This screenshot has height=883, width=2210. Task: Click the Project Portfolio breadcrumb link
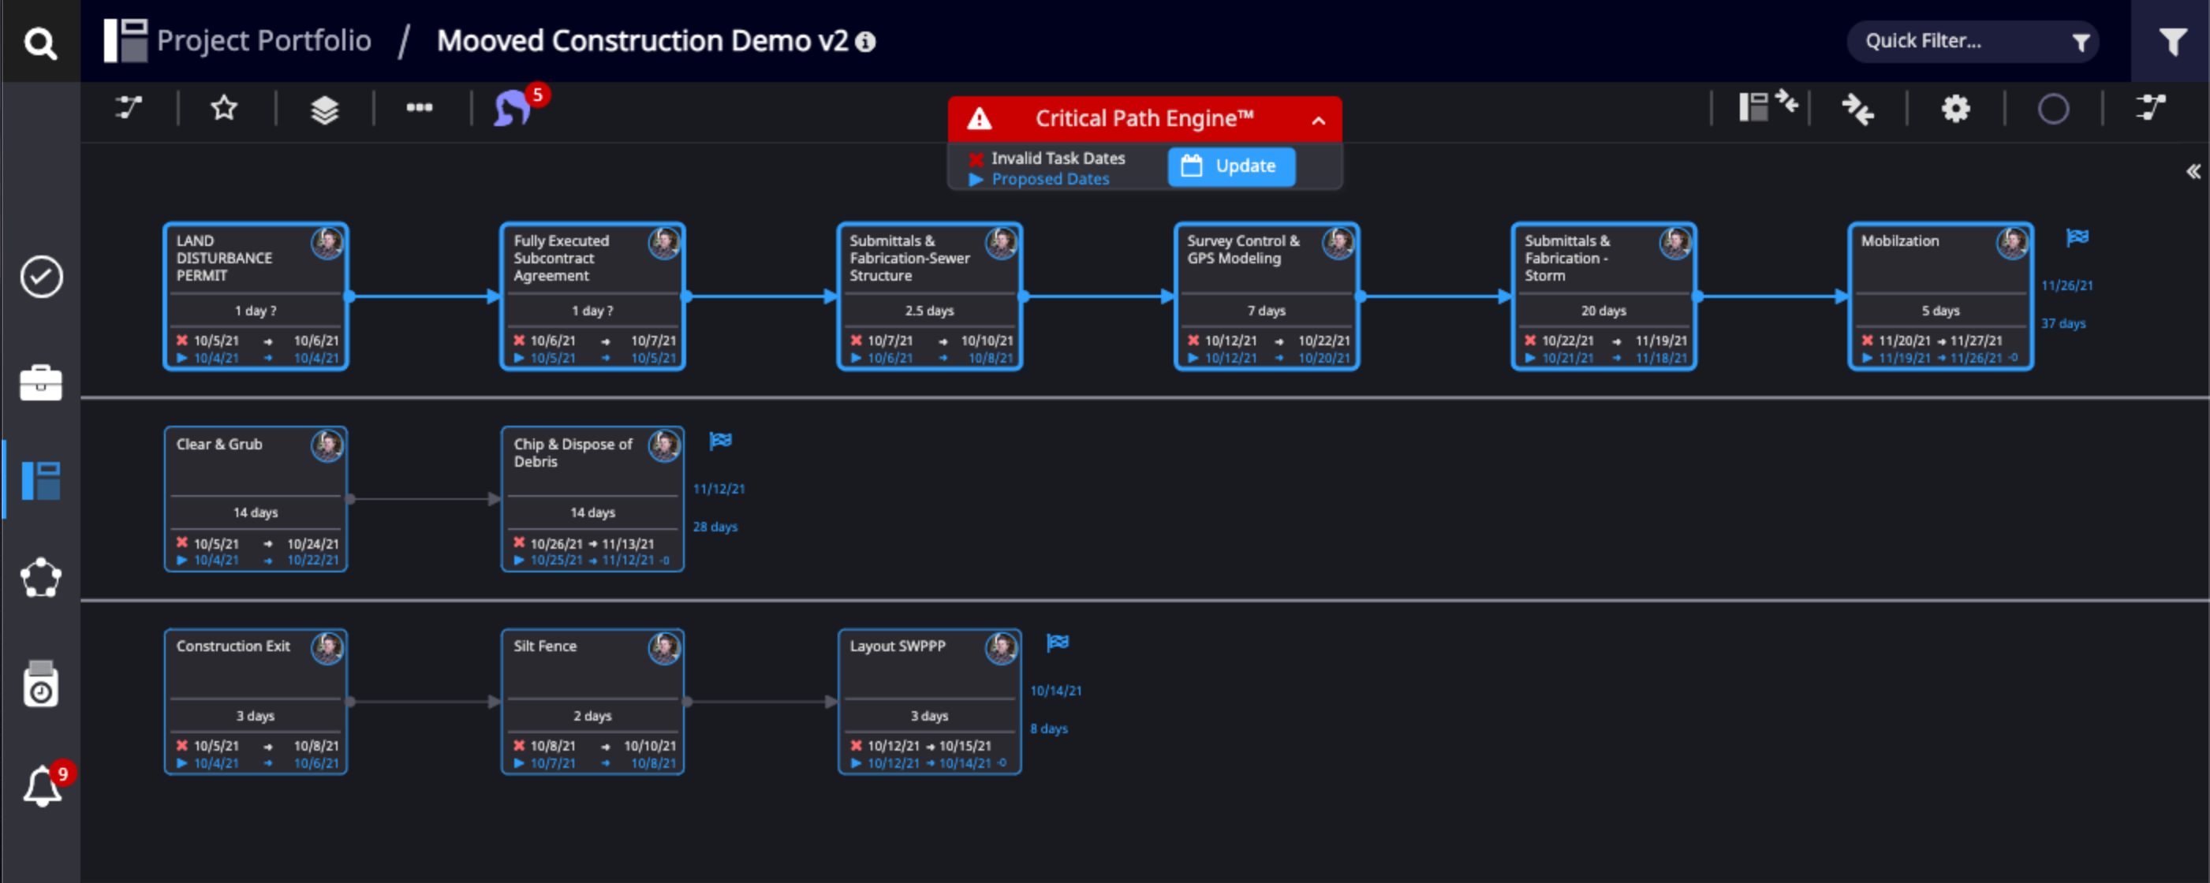coord(264,41)
